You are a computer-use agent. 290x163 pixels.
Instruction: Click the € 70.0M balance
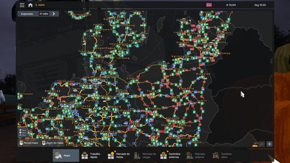[231, 5]
